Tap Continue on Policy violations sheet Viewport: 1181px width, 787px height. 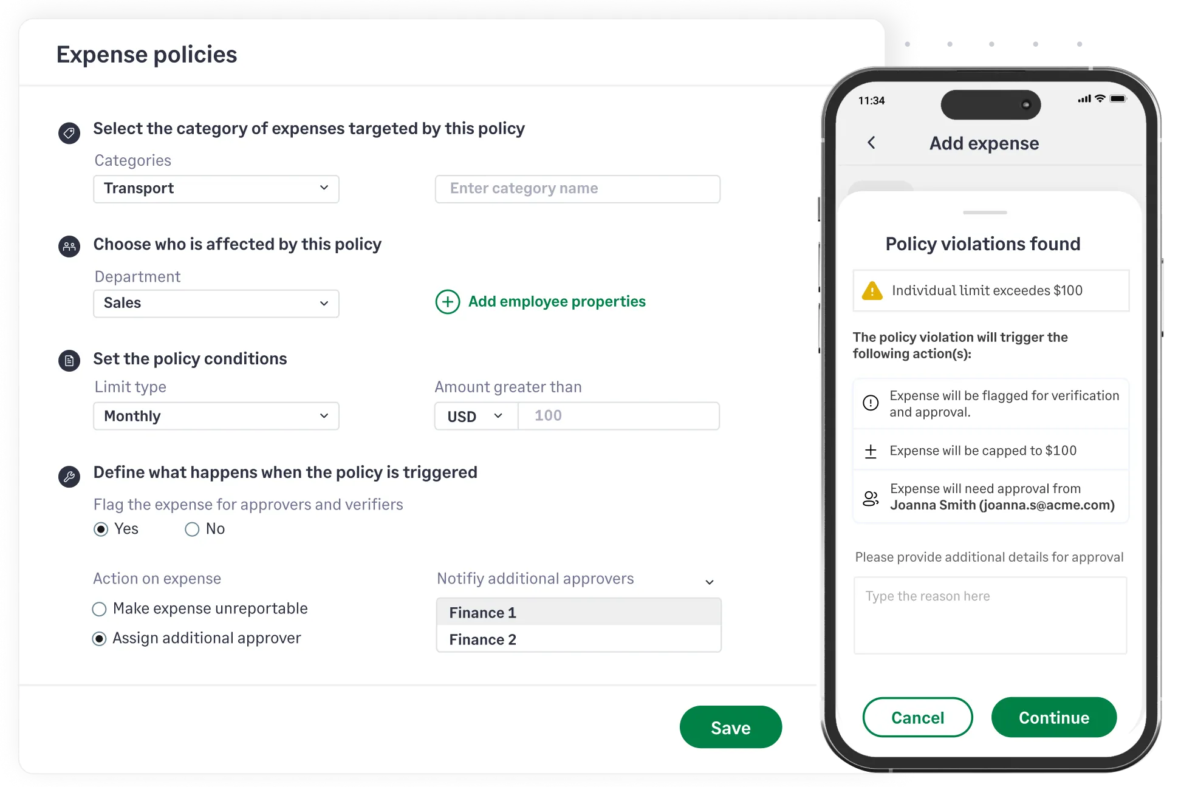click(x=1053, y=717)
